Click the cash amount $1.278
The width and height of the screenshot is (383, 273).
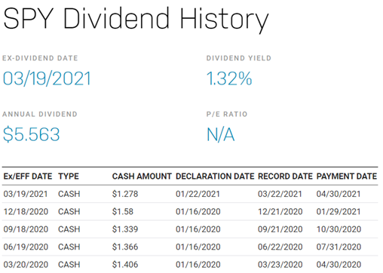tap(125, 194)
